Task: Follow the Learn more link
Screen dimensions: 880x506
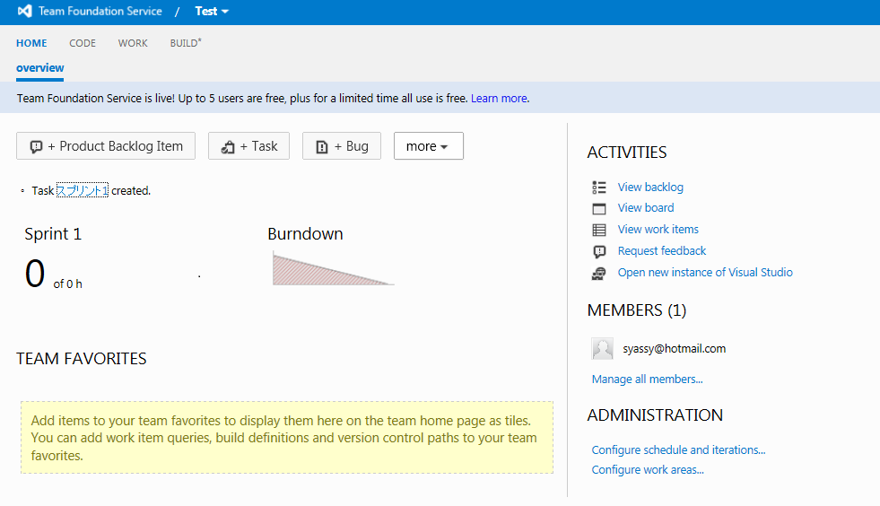Action: click(499, 99)
